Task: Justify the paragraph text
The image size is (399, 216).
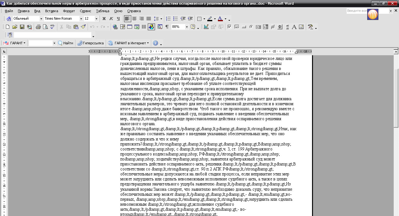Action: tap(149, 19)
